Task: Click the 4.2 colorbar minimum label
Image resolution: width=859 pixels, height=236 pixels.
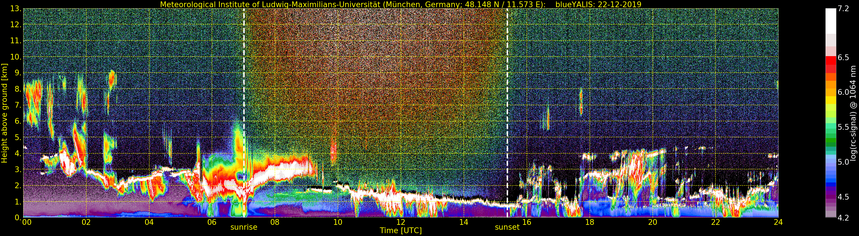Action: point(843,218)
